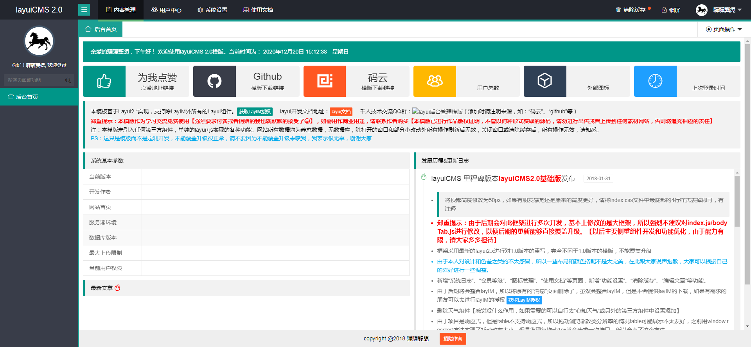
Task: Open the 系统设置 top menu
Action: (212, 10)
